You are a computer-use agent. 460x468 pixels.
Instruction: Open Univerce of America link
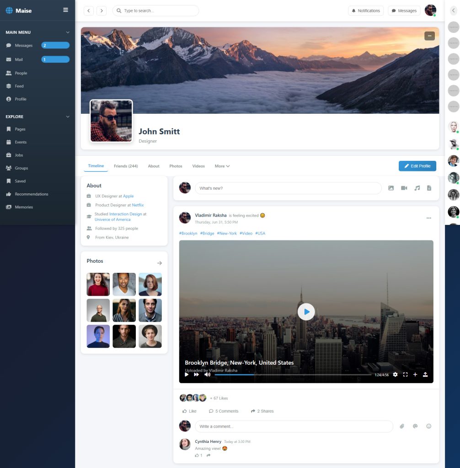[x=112, y=219]
